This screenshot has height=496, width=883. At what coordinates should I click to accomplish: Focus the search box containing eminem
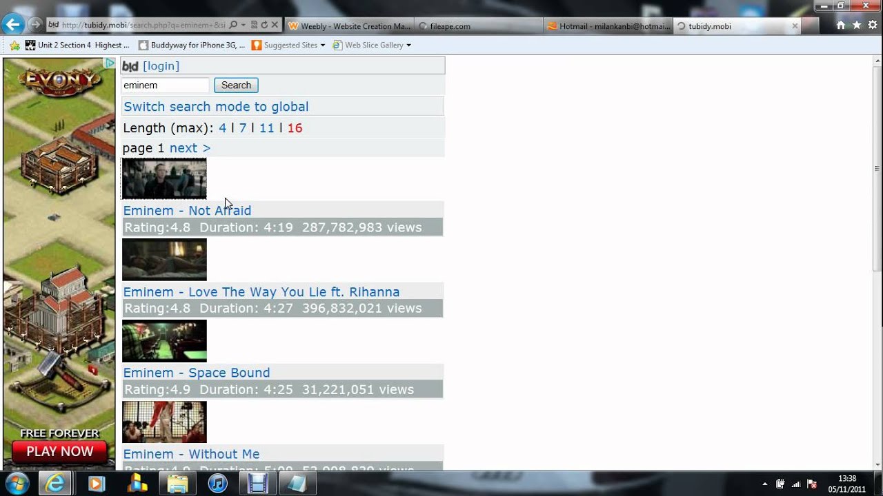click(166, 85)
